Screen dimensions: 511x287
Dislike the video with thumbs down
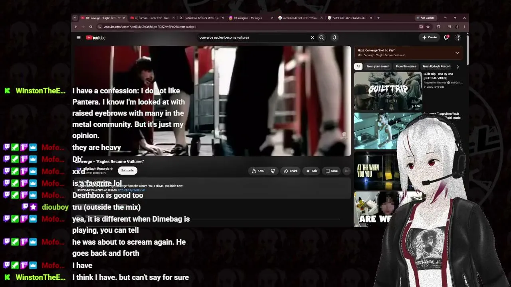[273, 171]
